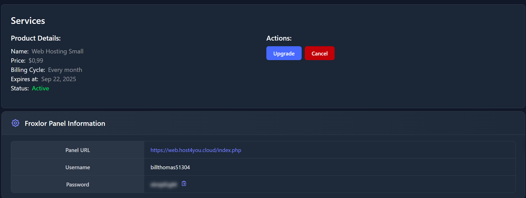Click the Panel URL row label
Image resolution: width=526 pixels, height=198 pixels.
78,150
